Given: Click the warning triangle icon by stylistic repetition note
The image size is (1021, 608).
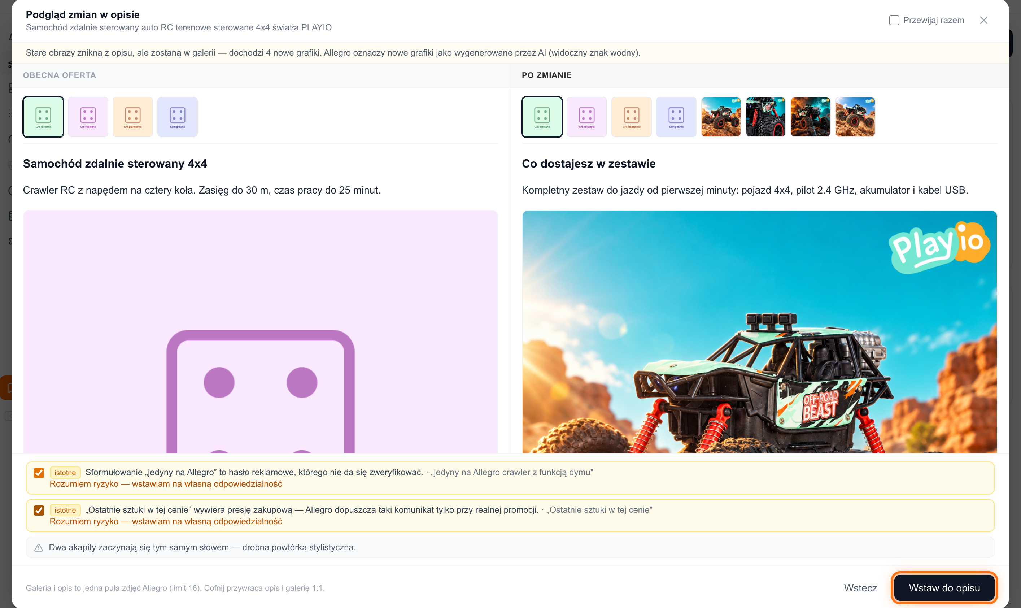Looking at the screenshot, I should point(39,548).
